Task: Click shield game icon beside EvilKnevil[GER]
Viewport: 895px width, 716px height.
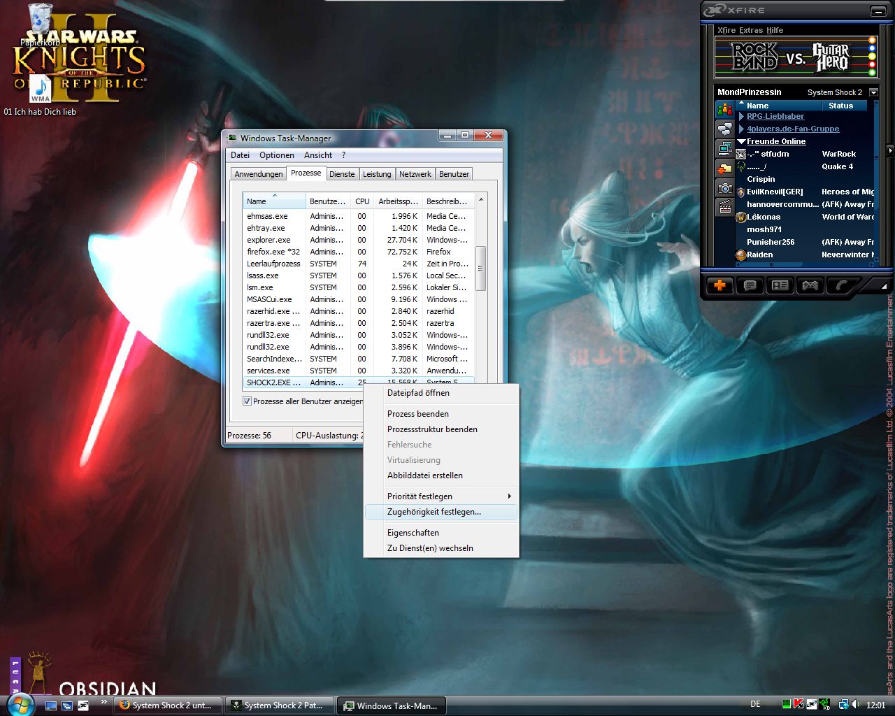Action: tap(741, 192)
